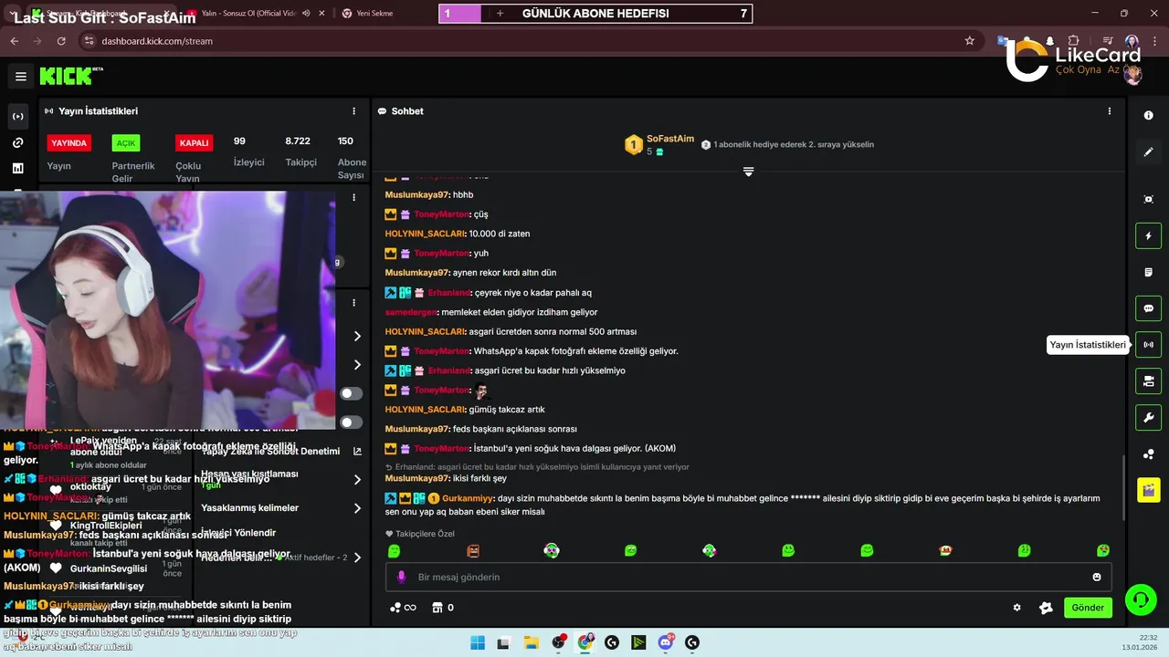Click the 8.722 Takipçi follower count
Viewport: 1169px width, 657px height.
click(x=298, y=141)
